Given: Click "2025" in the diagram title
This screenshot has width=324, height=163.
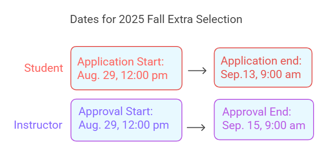Looking at the screenshot, I should pyautogui.click(x=132, y=19).
